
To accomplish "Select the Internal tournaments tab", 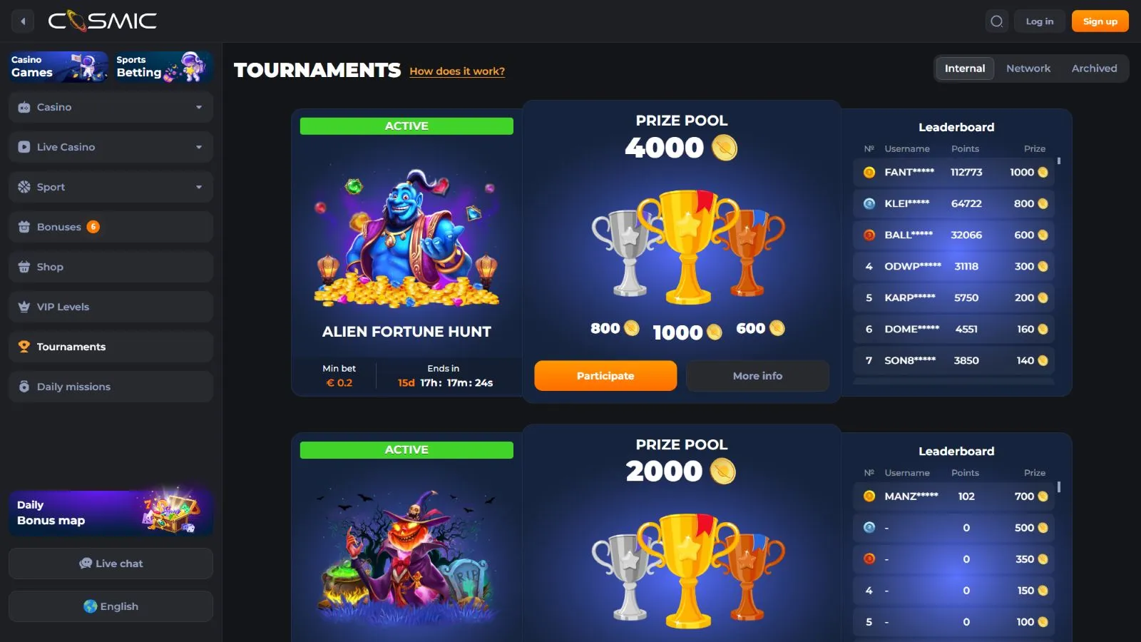I will pos(965,68).
